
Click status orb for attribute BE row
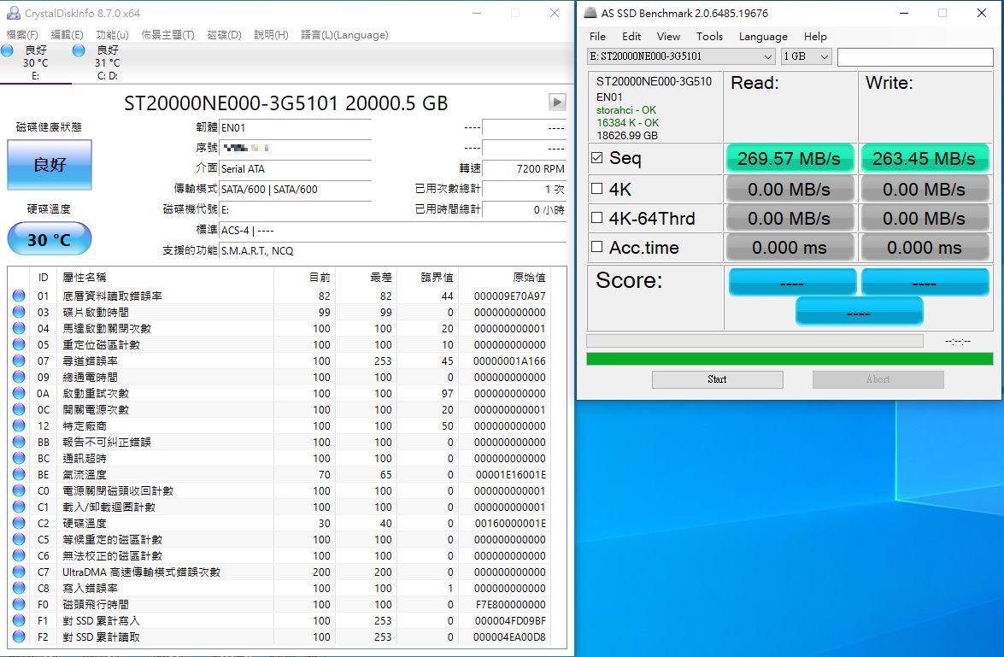pos(19,474)
